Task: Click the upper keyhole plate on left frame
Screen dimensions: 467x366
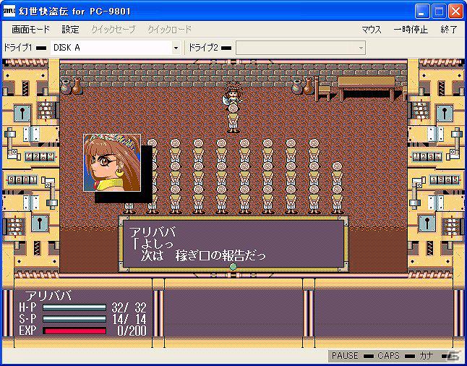Action: 22,114
